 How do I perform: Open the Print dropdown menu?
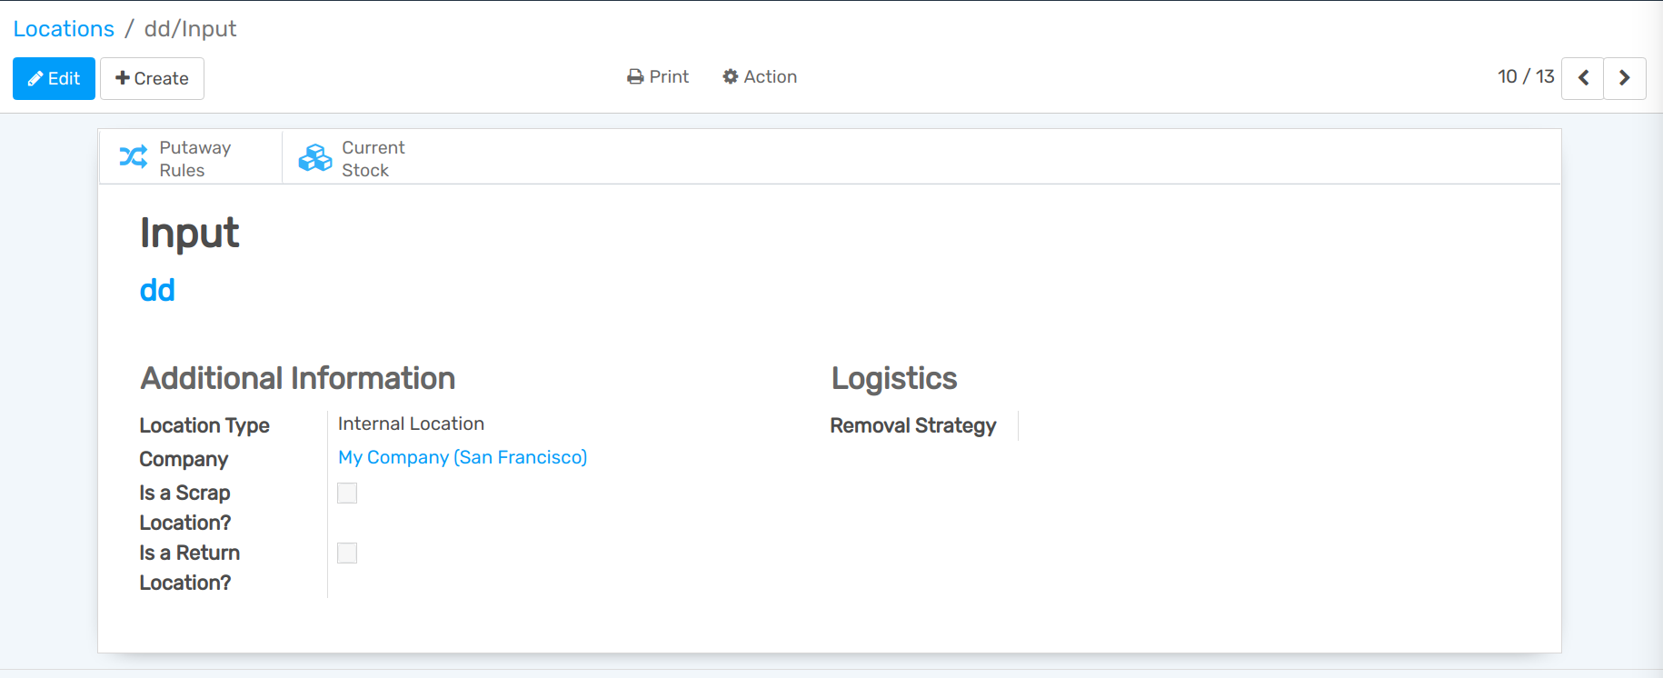pos(659,77)
